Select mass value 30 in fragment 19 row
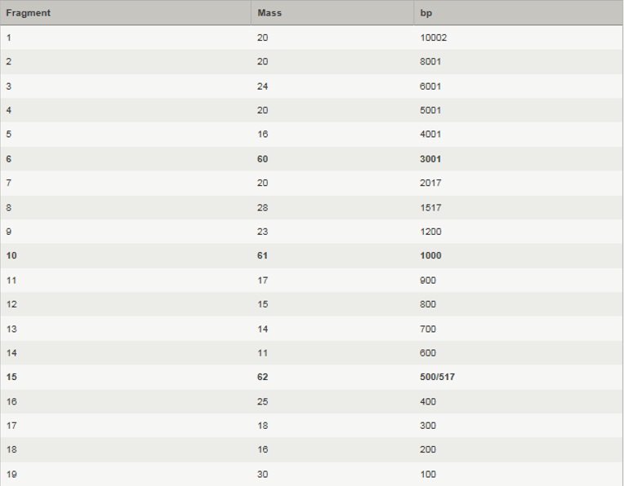The image size is (624, 486). [x=262, y=475]
